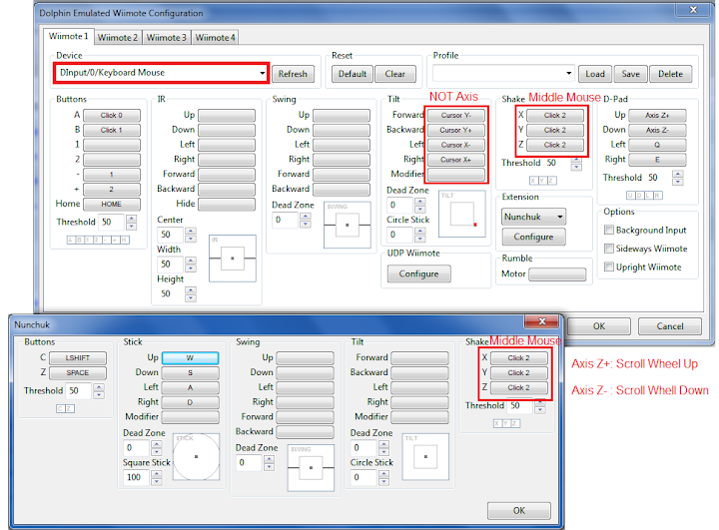This screenshot has width=719, height=530.
Task: Click the IR Up mapping button
Action: [227, 115]
